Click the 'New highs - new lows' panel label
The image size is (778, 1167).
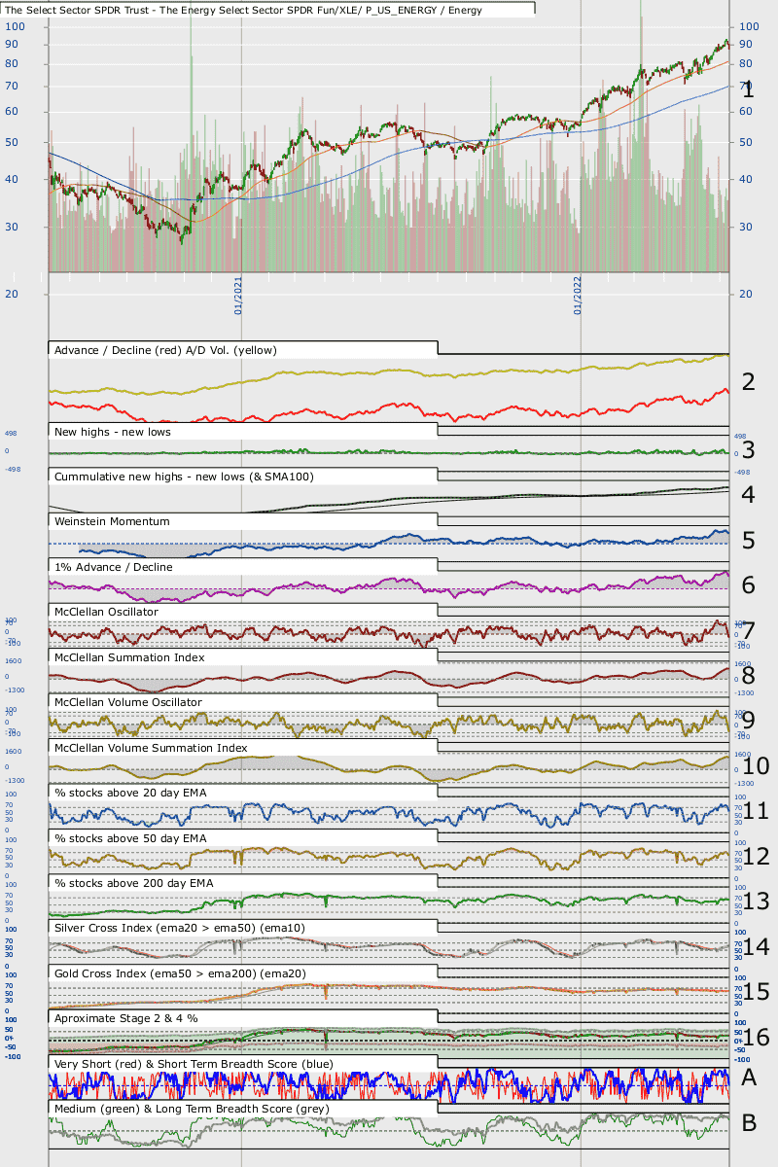coord(112,431)
